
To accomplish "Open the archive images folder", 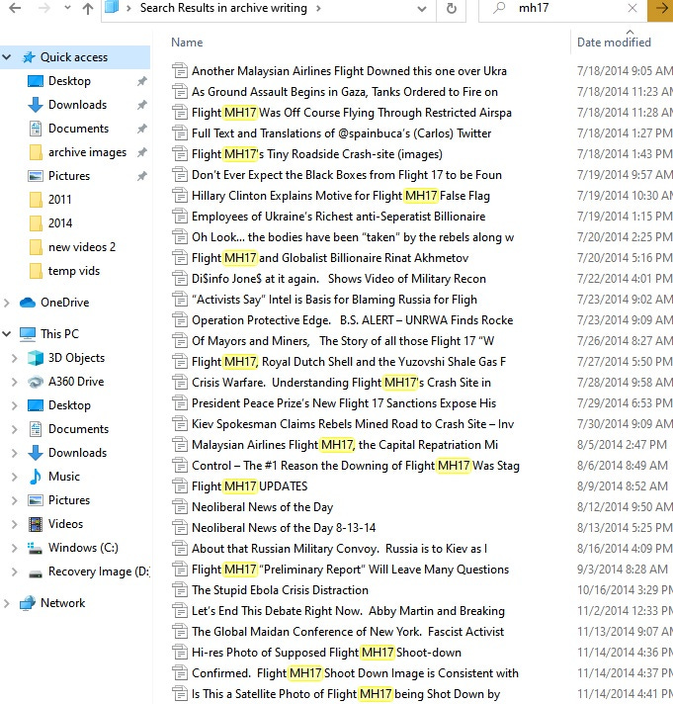I will click(87, 152).
